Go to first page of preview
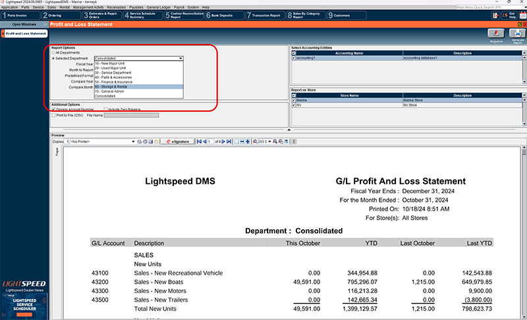 pos(199,142)
